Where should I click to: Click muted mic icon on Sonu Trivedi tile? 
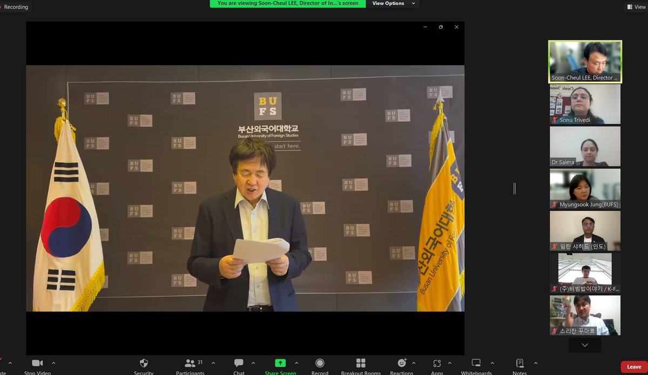click(x=555, y=120)
